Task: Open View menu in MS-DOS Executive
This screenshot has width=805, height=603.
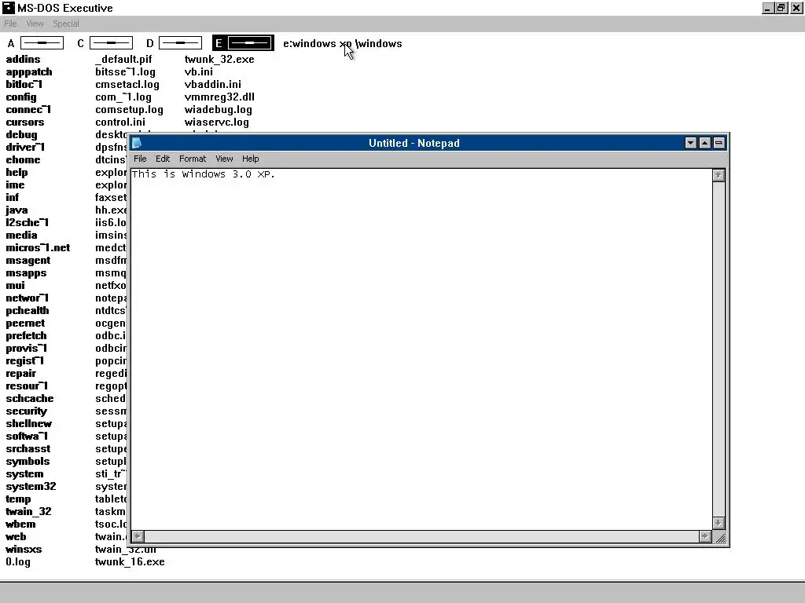Action: tap(35, 24)
